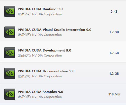Click the NVIDIA CUDA Runtime 9.0 icon
The image size is (126, 105).
tap(10, 11)
